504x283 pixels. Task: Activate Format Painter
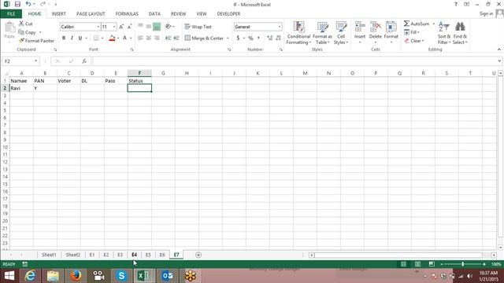point(36,41)
